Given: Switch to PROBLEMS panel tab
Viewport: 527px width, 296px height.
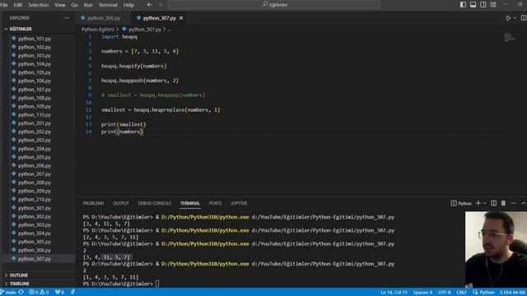Looking at the screenshot, I should (93, 203).
